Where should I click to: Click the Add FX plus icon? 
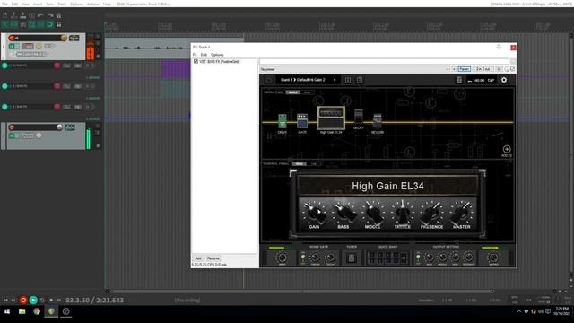tap(507, 149)
